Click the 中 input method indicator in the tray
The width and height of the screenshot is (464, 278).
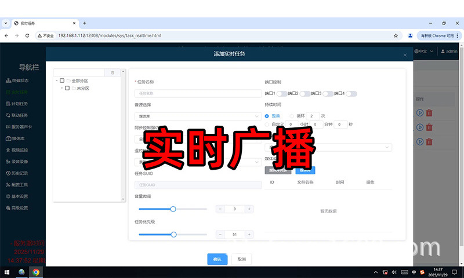click(x=414, y=272)
